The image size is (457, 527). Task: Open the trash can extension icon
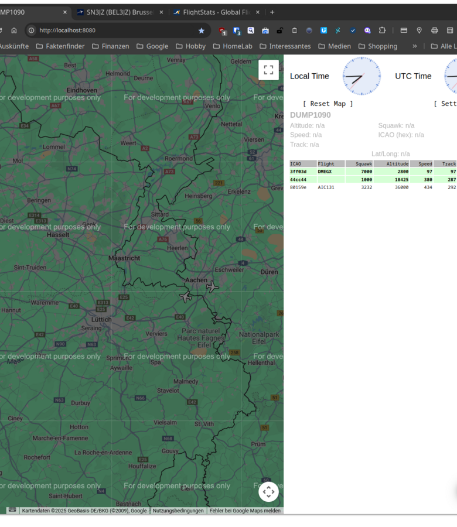tap(295, 30)
